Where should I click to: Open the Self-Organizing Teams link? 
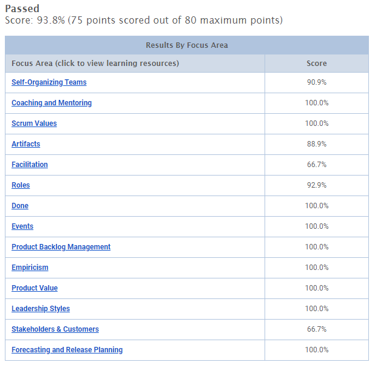tap(49, 82)
